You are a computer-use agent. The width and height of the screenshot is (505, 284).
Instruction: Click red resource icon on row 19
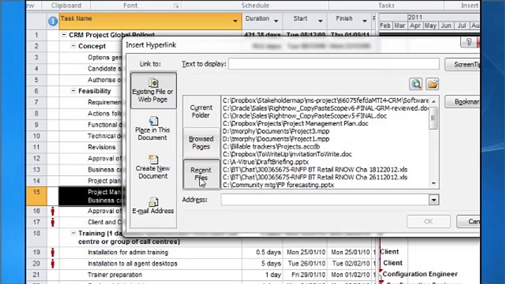point(53,252)
